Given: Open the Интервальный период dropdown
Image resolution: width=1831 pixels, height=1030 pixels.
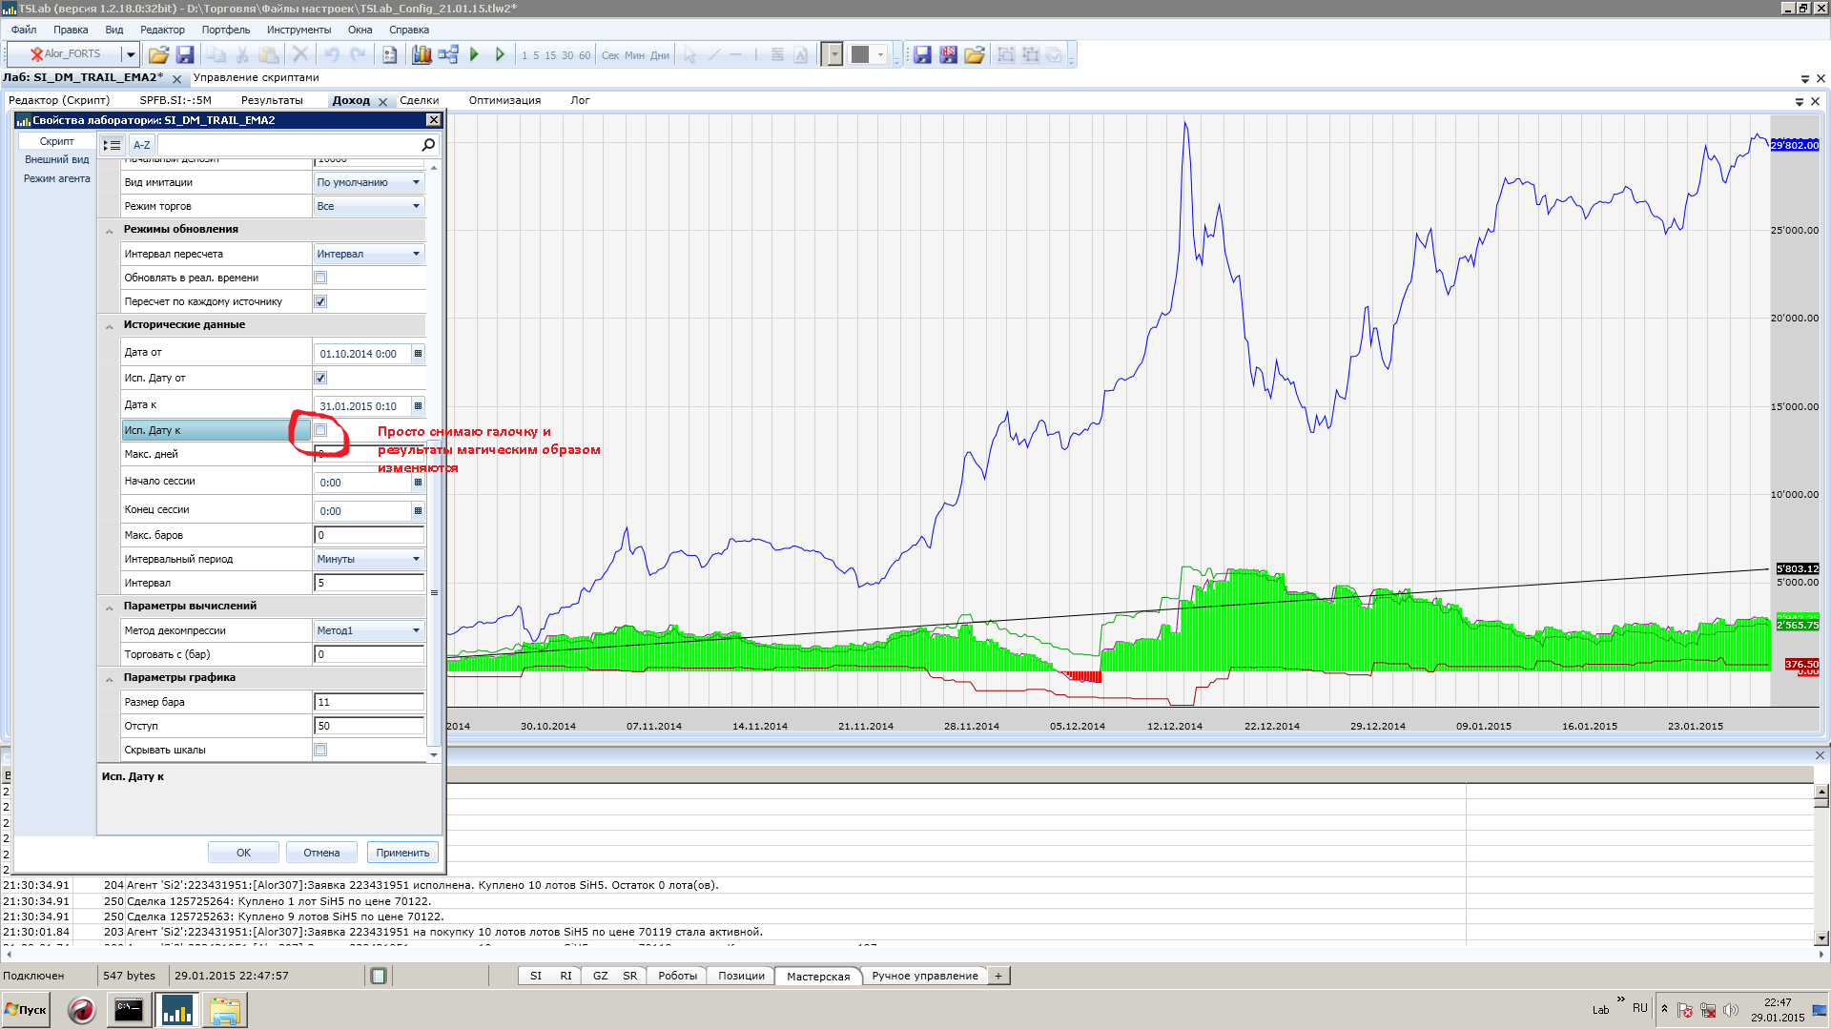Looking at the screenshot, I should 416,559.
